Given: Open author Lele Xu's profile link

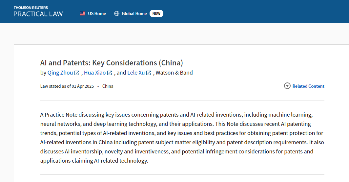Looking at the screenshot, I should pyautogui.click(x=136, y=73).
